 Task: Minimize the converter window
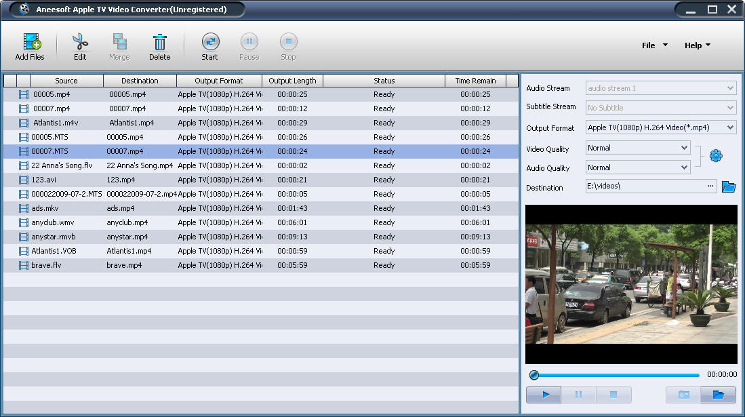pos(690,9)
